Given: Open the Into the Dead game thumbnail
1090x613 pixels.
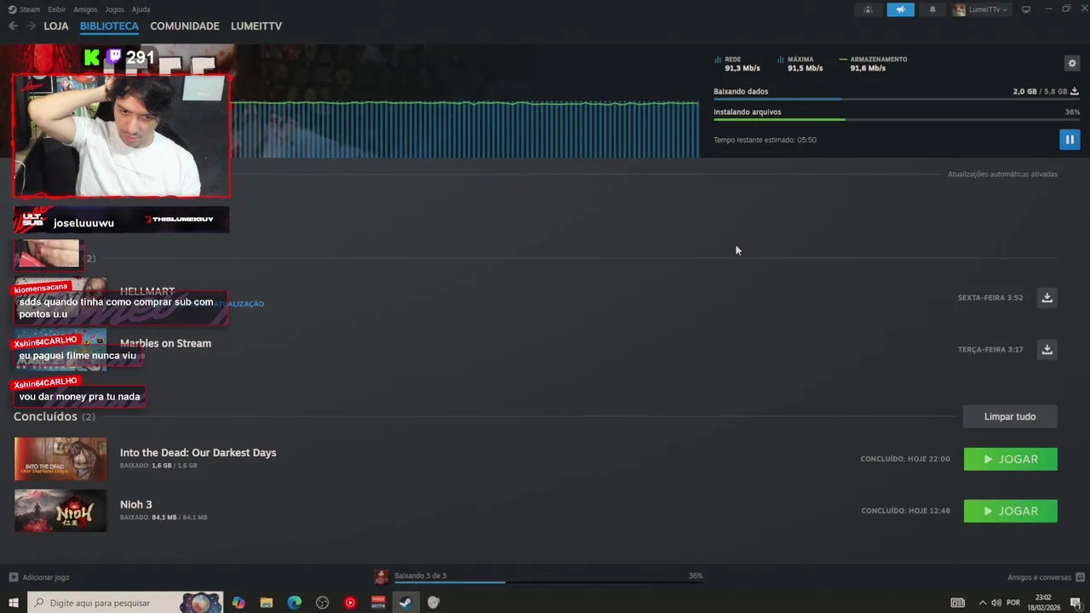Looking at the screenshot, I should (x=60, y=459).
